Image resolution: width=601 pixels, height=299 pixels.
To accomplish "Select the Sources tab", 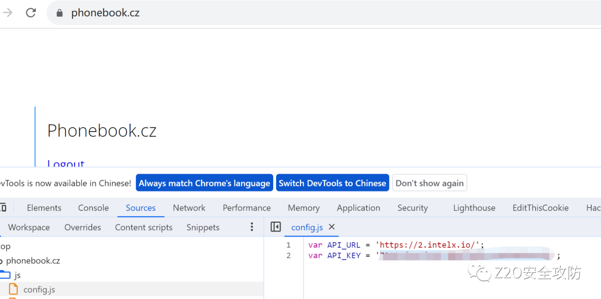I will click(x=141, y=208).
